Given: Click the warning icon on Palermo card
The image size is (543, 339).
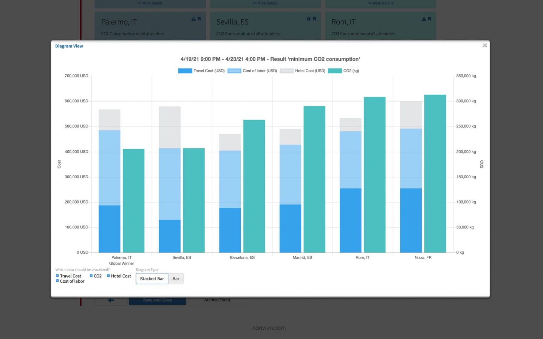Looking at the screenshot, I should point(193,19).
